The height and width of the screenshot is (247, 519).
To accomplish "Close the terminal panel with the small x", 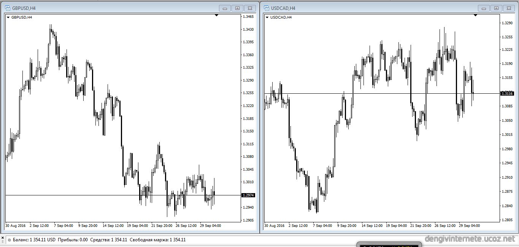I will [x=3, y=237].
